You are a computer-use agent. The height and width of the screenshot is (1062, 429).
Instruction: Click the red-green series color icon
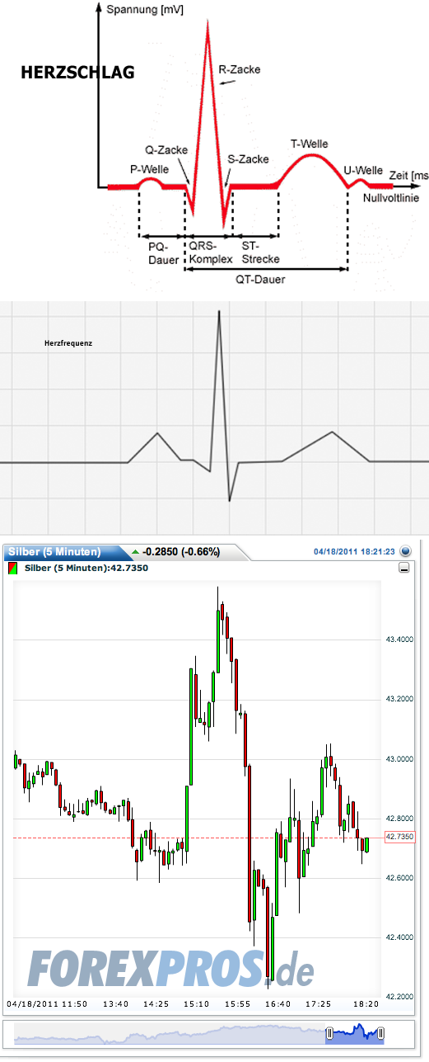pyautogui.click(x=13, y=568)
